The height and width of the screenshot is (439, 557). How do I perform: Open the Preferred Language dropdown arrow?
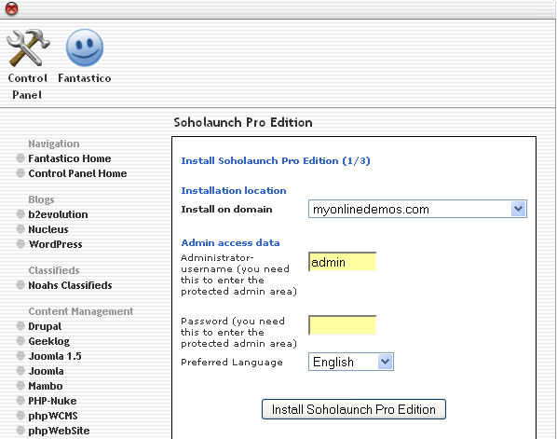pyautogui.click(x=385, y=362)
